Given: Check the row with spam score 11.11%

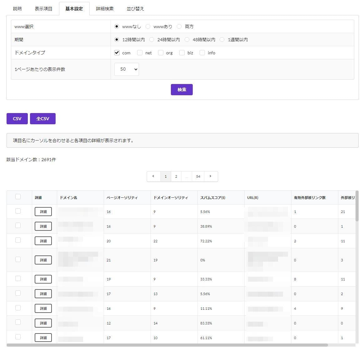Looking at the screenshot, I should 18,308.
